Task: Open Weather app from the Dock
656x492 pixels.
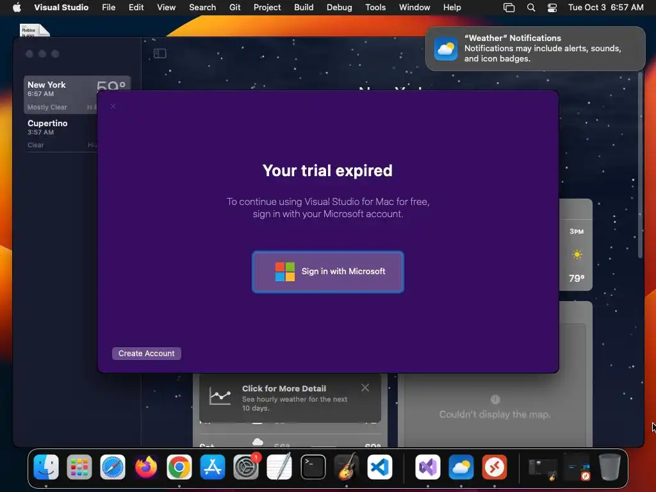Action: (461, 467)
